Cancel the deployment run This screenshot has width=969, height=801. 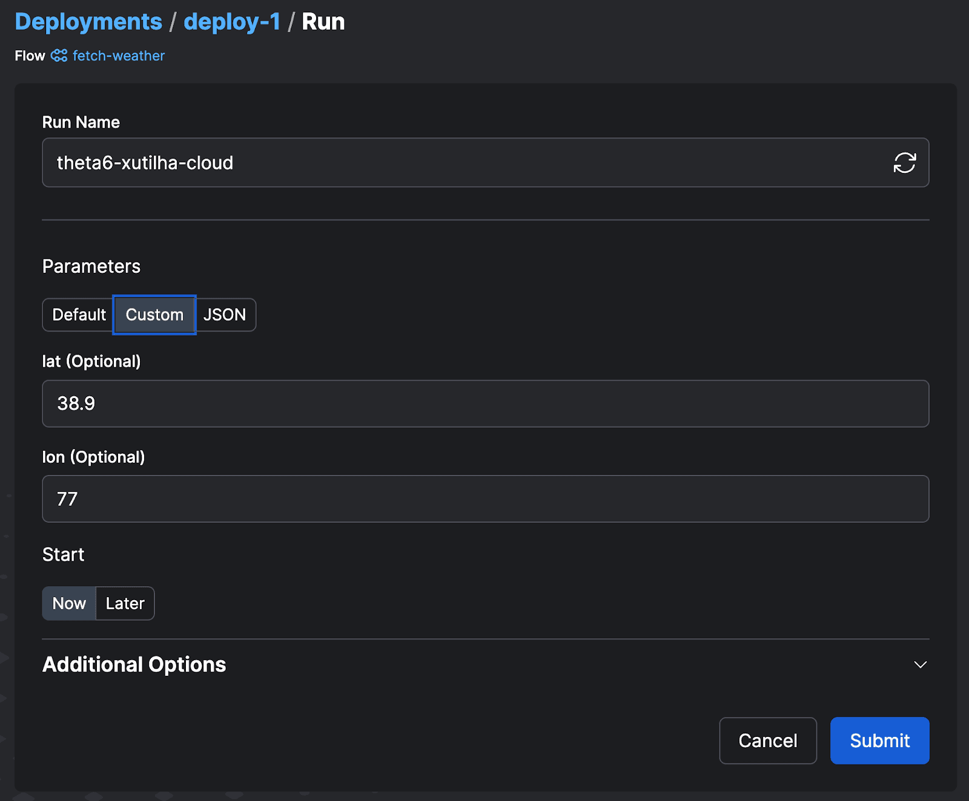[x=767, y=741]
